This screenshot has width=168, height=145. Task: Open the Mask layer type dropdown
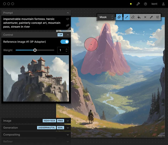tap(106, 17)
